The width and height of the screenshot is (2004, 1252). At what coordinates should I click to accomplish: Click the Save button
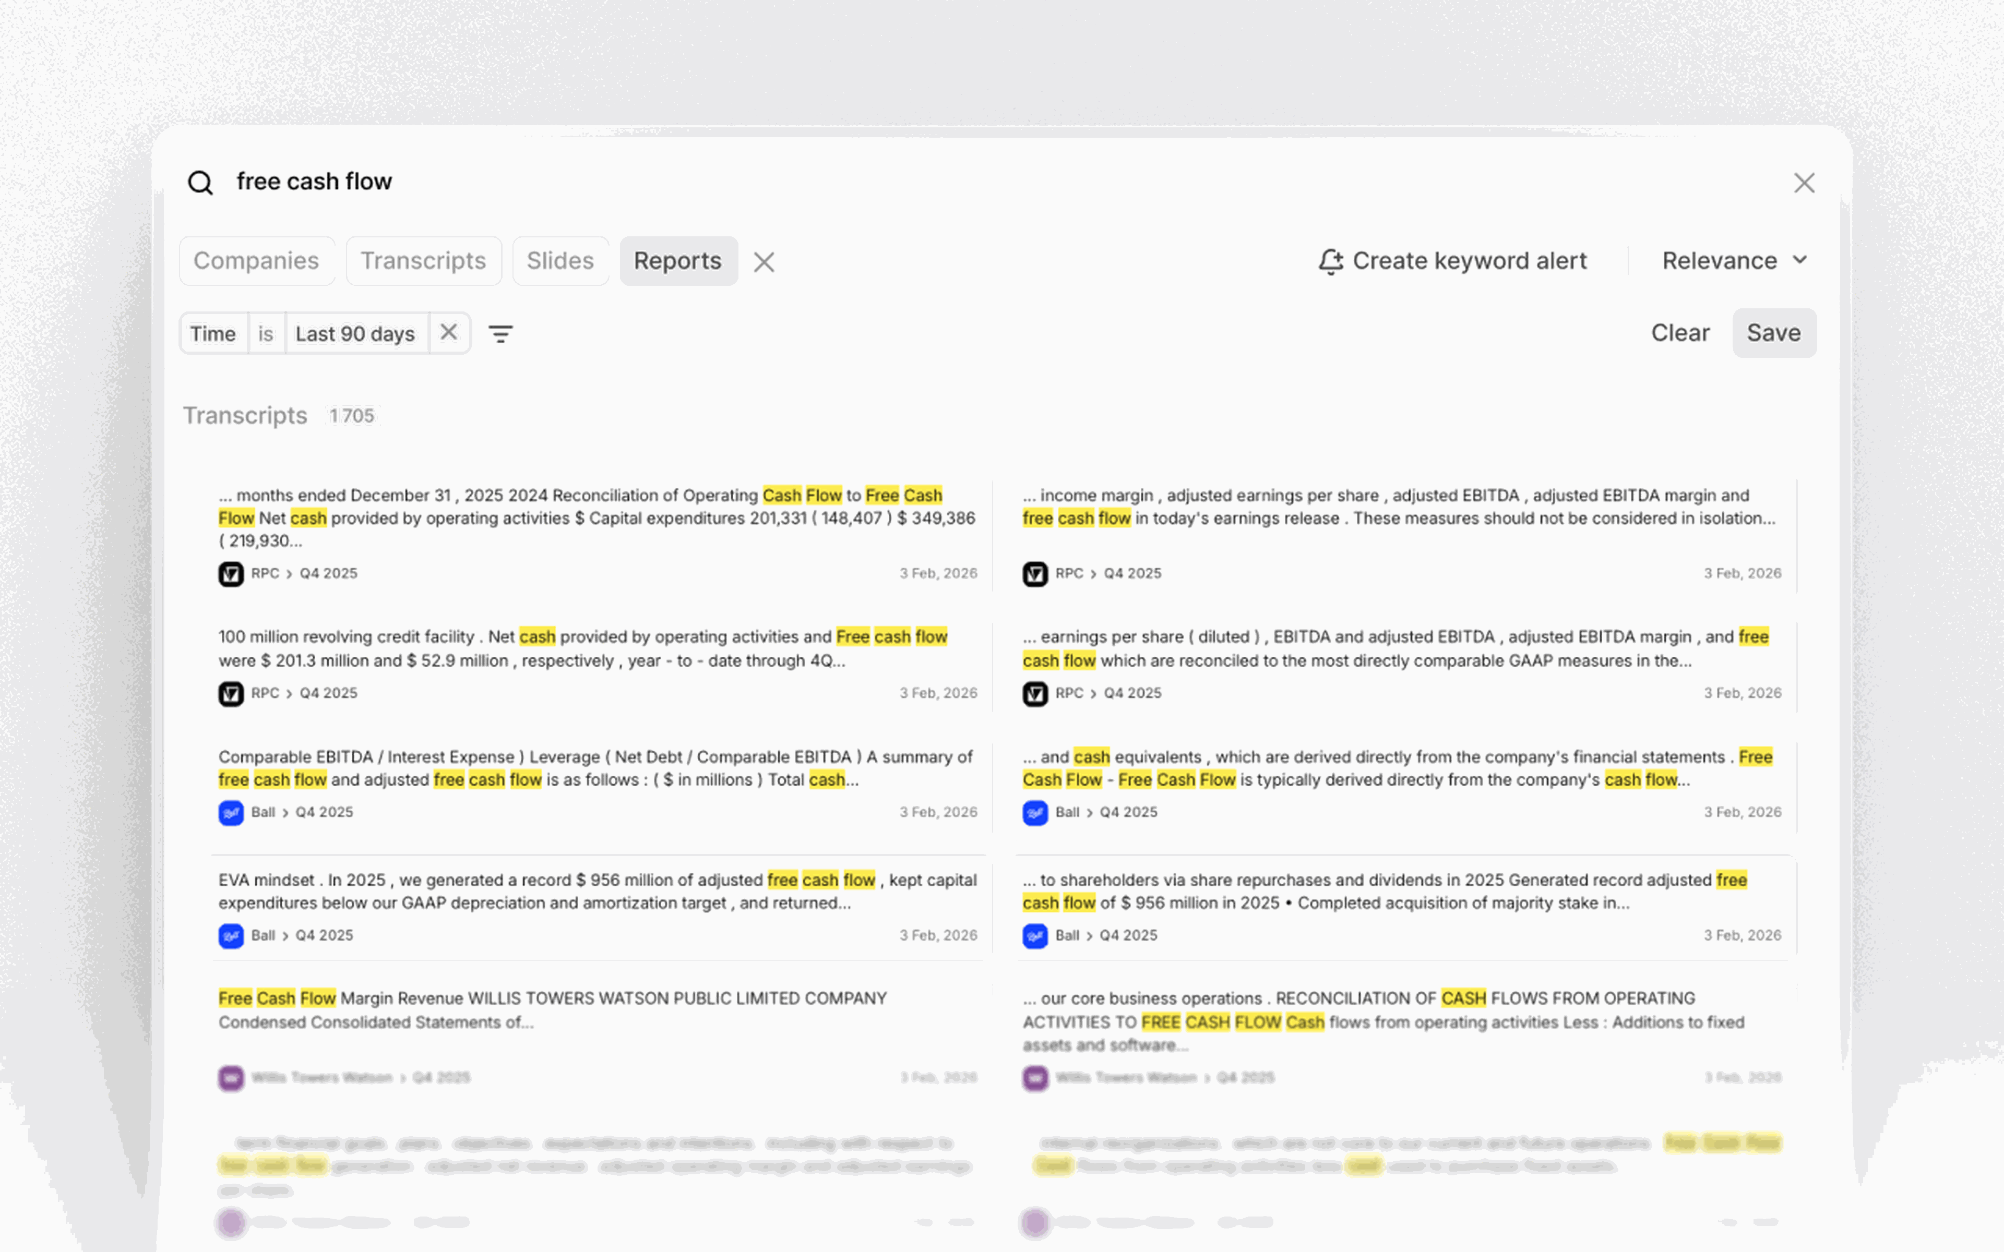tap(1773, 333)
